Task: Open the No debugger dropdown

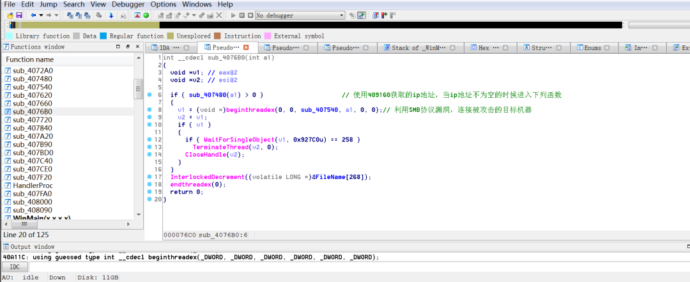Action: (x=342, y=15)
